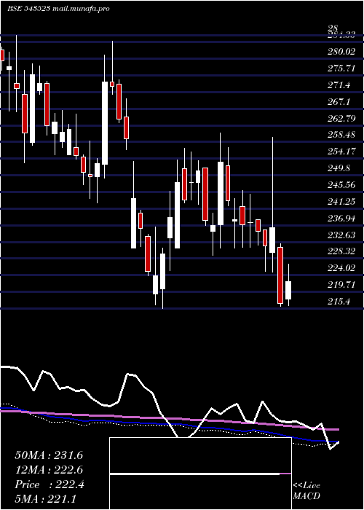
Task: Select the 280.02 price level label
Action: [x=341, y=52]
